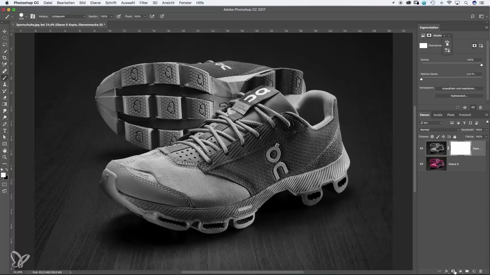Add layer mask button in Layers panel
This screenshot has width=490, height=275.
point(453,271)
